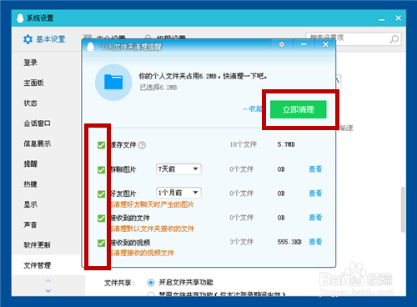
Task: Open the 主面板 settings section
Action: 33,83
